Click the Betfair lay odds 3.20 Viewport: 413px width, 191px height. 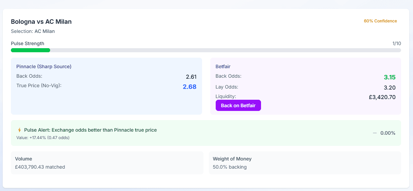click(389, 88)
